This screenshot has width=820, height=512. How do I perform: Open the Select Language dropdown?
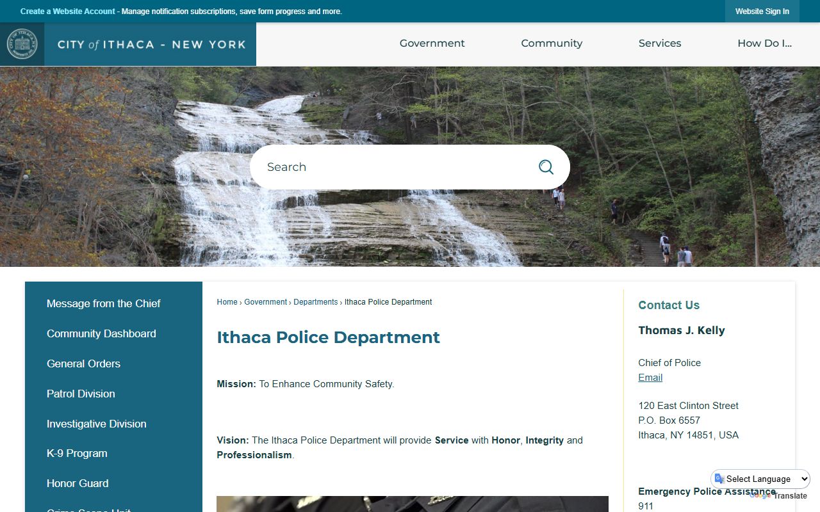pyautogui.click(x=760, y=479)
